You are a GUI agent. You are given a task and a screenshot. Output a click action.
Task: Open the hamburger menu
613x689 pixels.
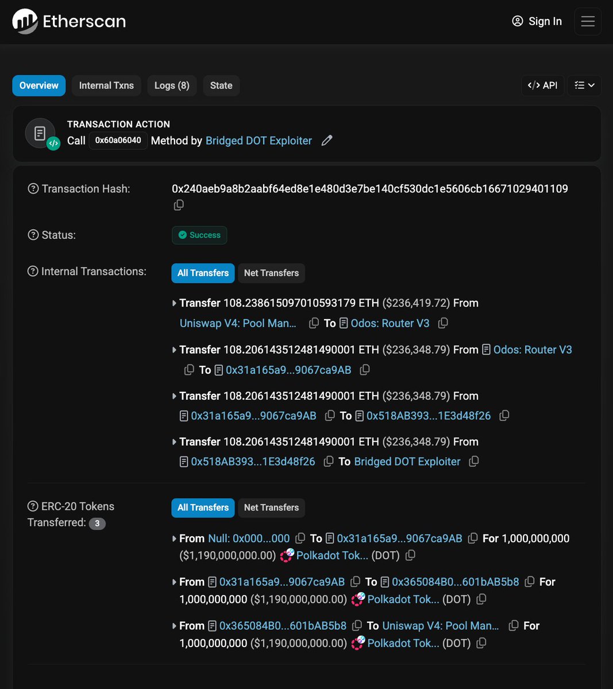point(587,21)
